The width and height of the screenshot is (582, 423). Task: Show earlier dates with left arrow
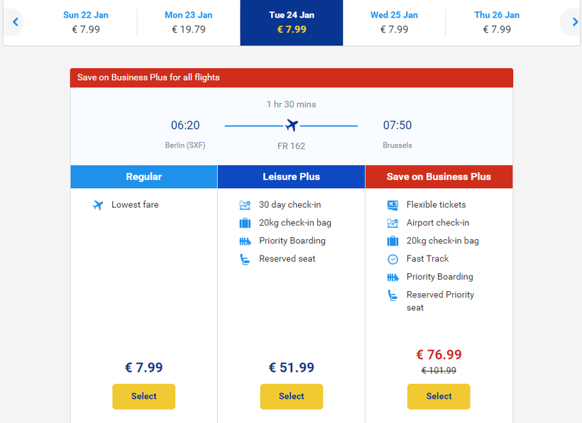(15, 22)
